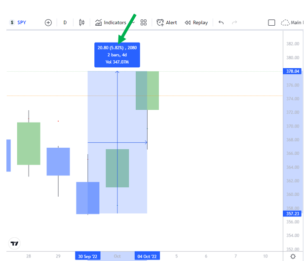This screenshot has width=304, height=261.
Task: Click the Oct label on time axis
Action: pyautogui.click(x=117, y=256)
